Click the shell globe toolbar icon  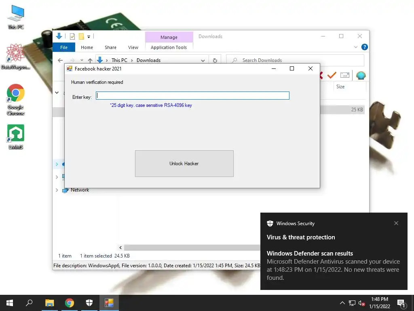[361, 75]
